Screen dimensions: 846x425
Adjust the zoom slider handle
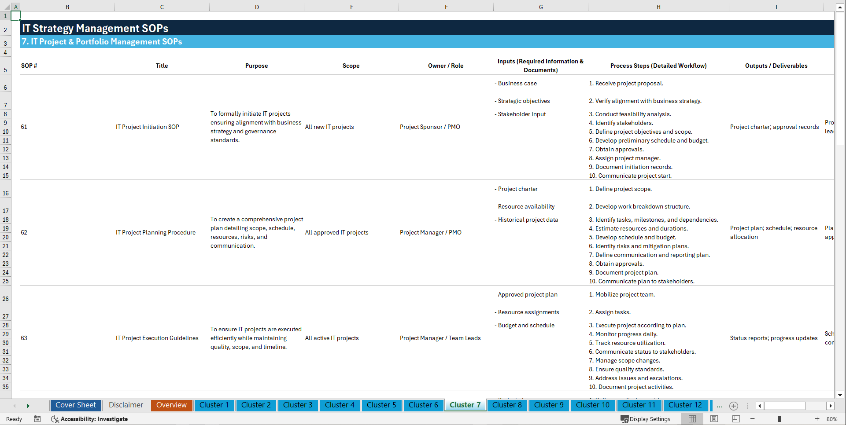[780, 419]
